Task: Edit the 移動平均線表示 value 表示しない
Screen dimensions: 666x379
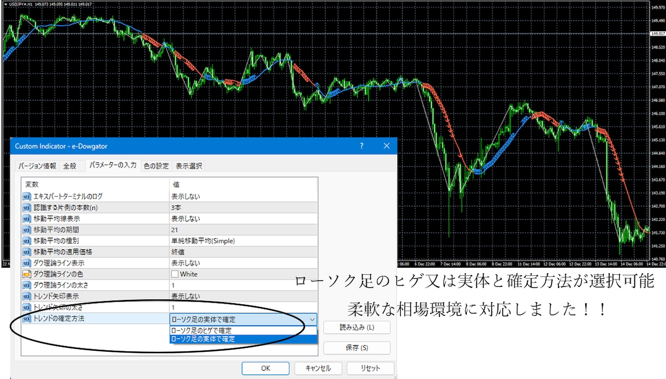Action: pyautogui.click(x=243, y=219)
